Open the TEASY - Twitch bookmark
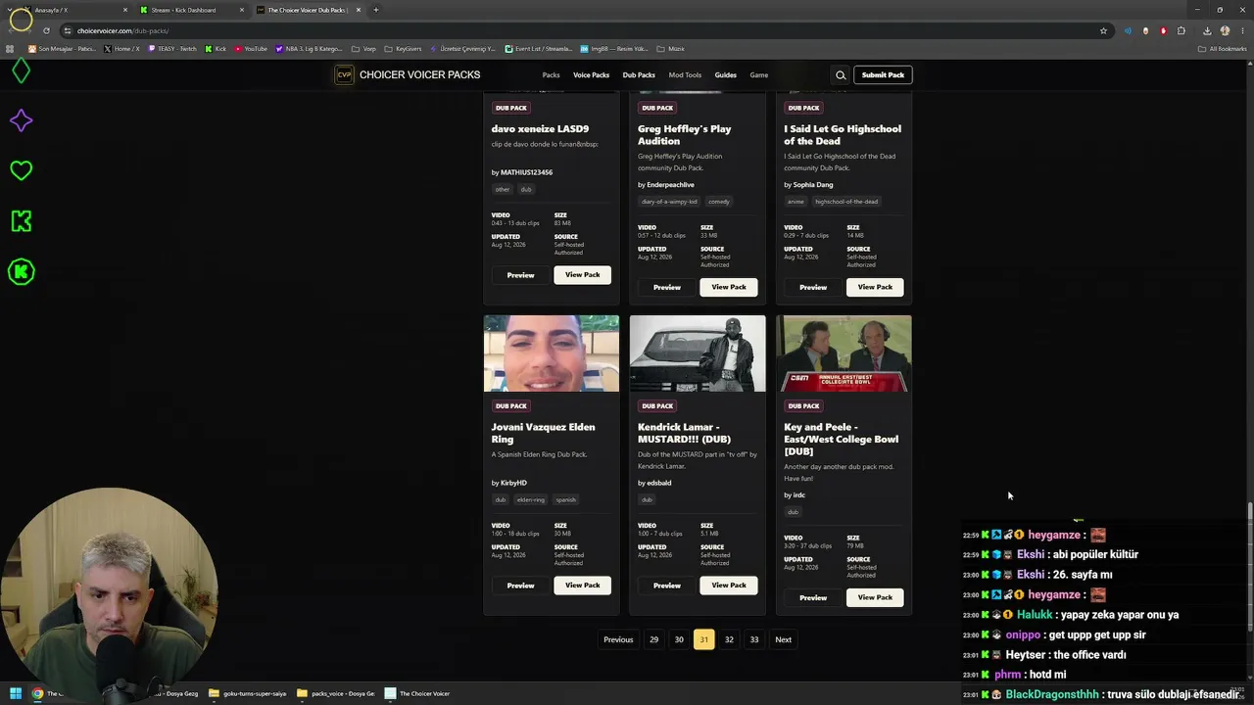The width and height of the screenshot is (1254, 705). point(172,49)
